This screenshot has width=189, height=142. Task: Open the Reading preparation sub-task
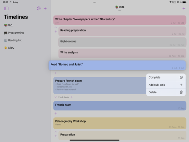pos(122,31)
